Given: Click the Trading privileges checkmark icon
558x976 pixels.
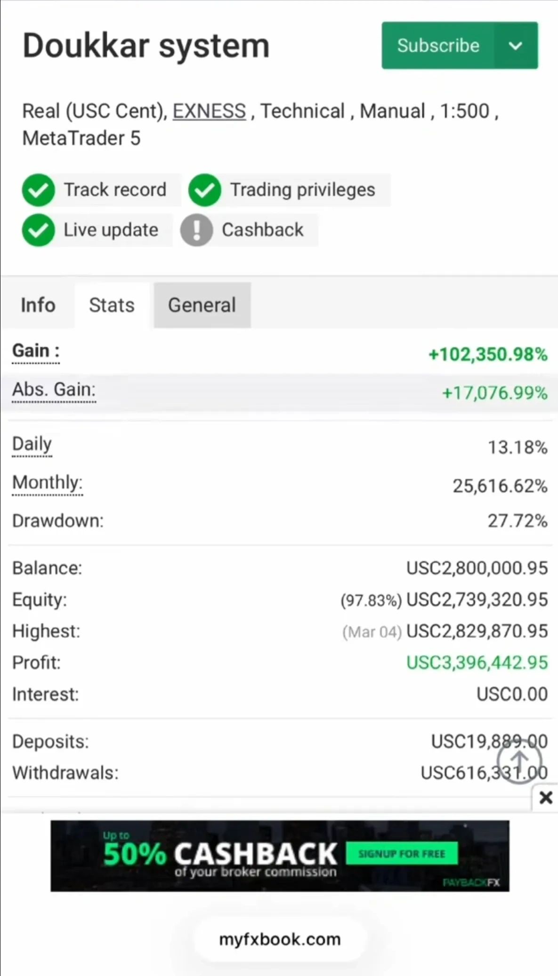Looking at the screenshot, I should click(x=205, y=190).
